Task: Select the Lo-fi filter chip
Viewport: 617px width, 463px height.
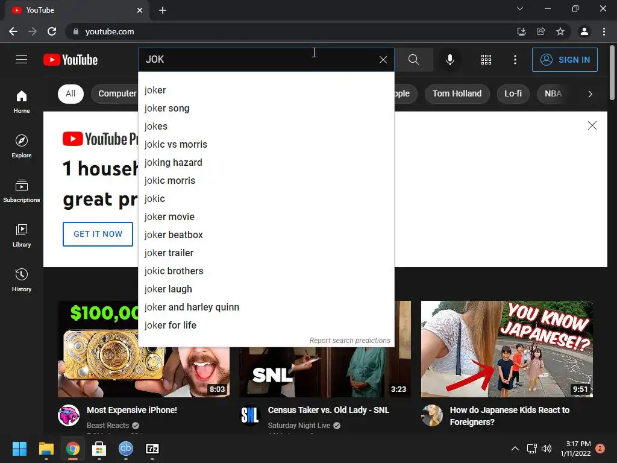Action: pos(513,93)
